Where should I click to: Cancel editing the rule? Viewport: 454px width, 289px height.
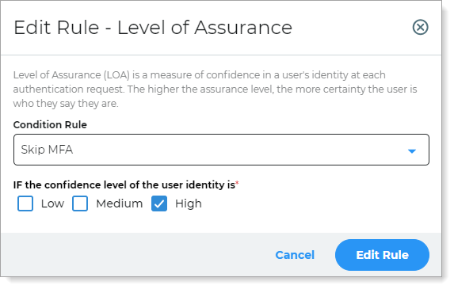[295, 255]
